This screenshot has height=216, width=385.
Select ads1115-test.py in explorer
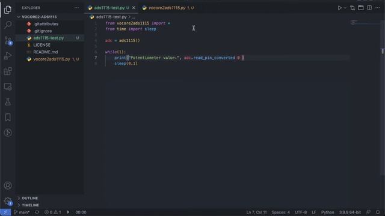[x=49, y=38]
